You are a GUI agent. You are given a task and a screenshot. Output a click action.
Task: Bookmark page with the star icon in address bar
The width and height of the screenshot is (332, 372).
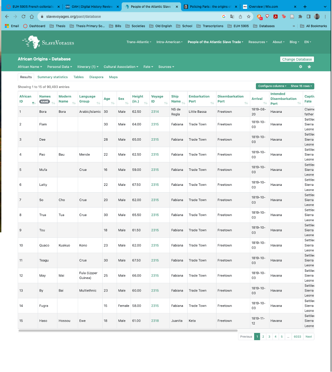pos(249,17)
